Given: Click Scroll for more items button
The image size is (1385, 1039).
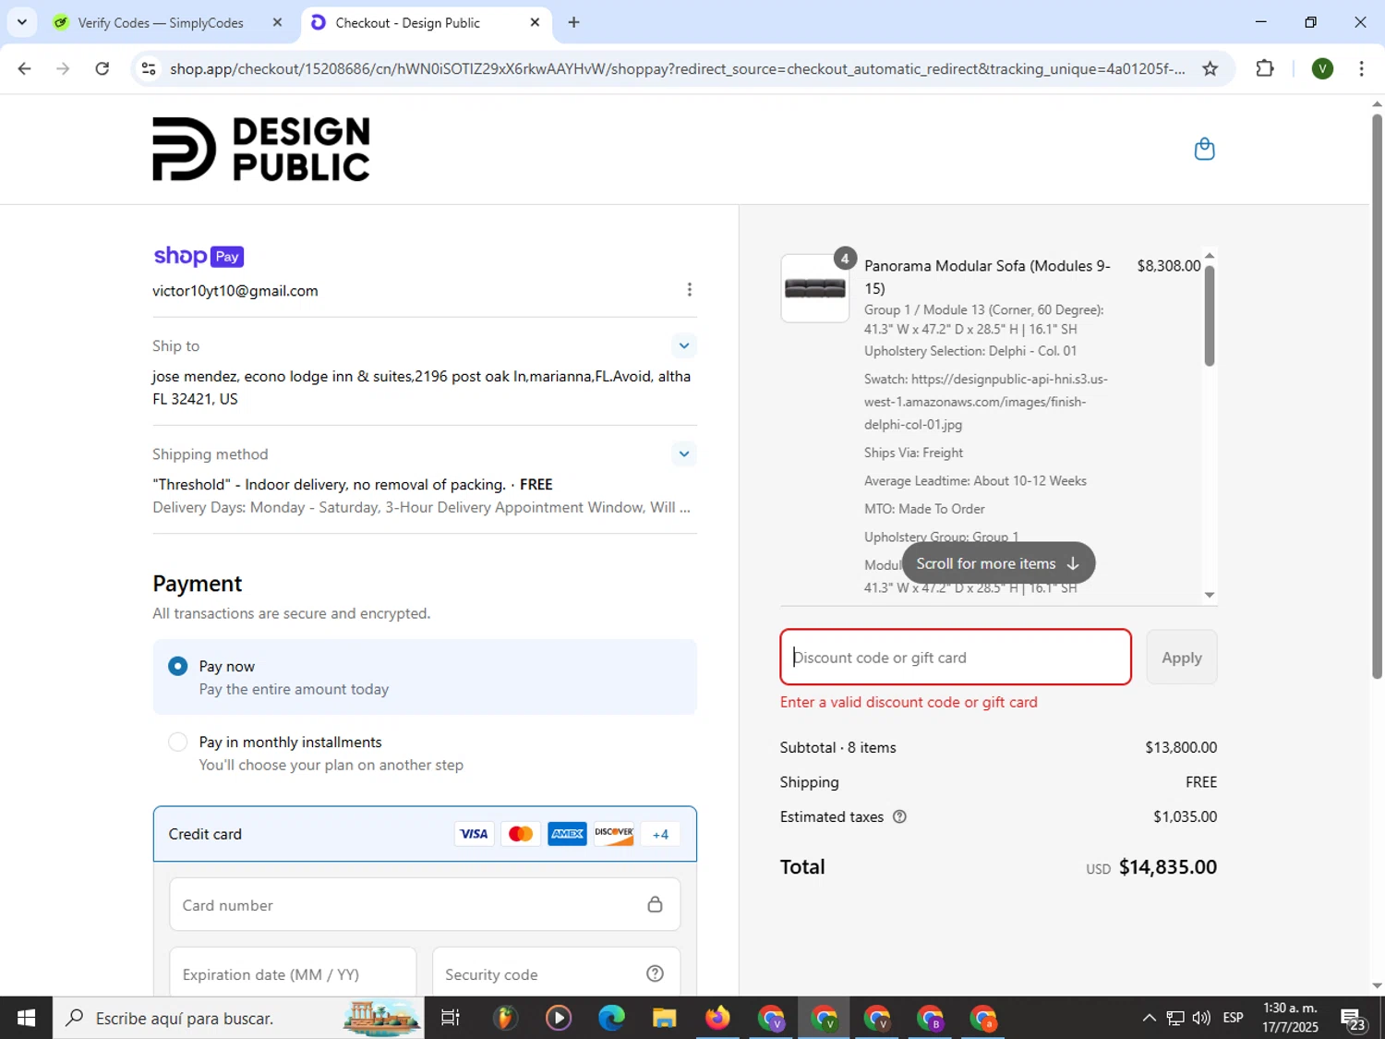Looking at the screenshot, I should pyautogui.click(x=998, y=563).
